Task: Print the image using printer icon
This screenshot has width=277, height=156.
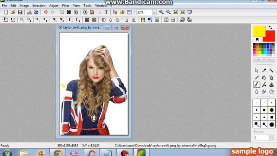Action: [x=29, y=12]
